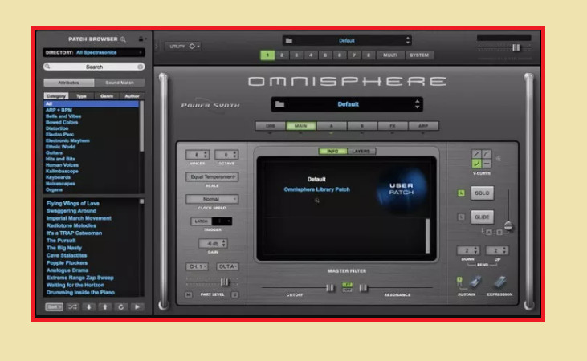The height and width of the screenshot is (361, 587).
Task: Click the SOLO button
Action: 482,193
